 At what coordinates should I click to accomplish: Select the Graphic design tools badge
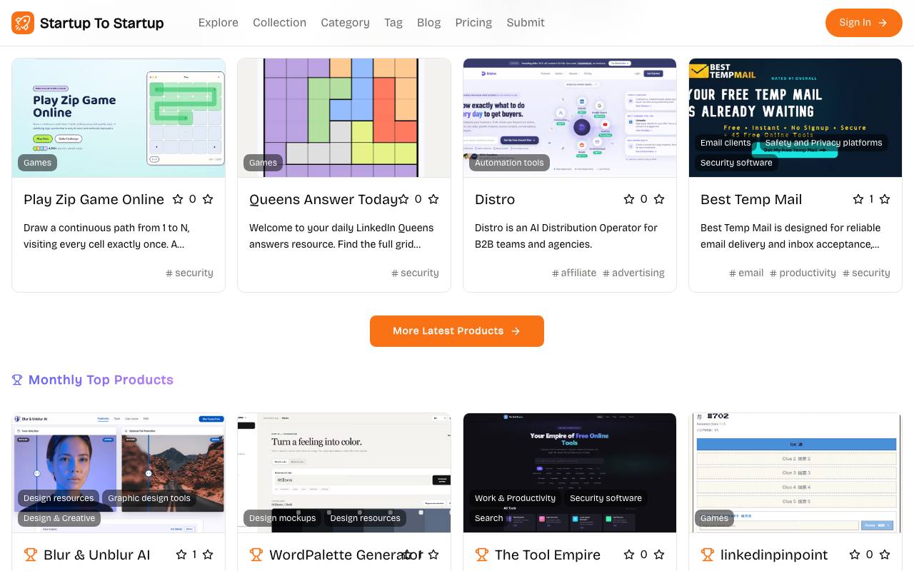pos(149,498)
